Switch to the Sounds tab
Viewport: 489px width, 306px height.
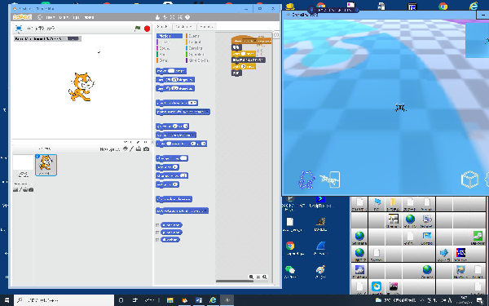206,27
